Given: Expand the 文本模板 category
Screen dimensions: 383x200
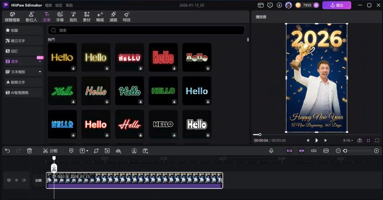Looking at the screenshot, I should pos(40,72).
